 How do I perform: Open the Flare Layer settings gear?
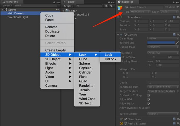point(178,119)
